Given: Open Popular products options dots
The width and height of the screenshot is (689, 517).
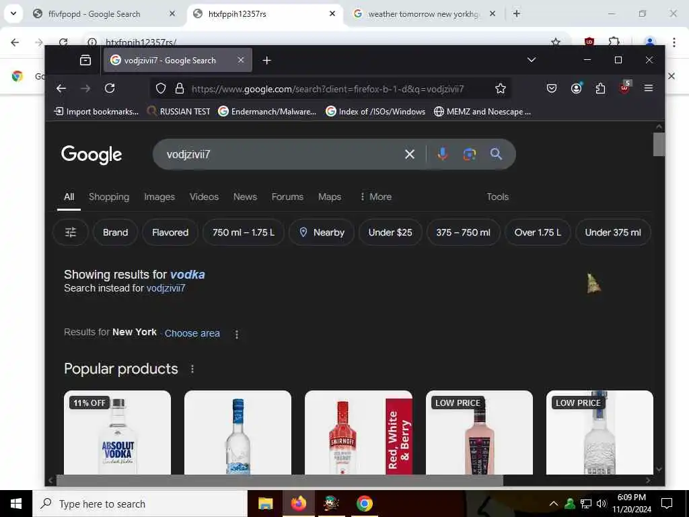Looking at the screenshot, I should click(192, 370).
